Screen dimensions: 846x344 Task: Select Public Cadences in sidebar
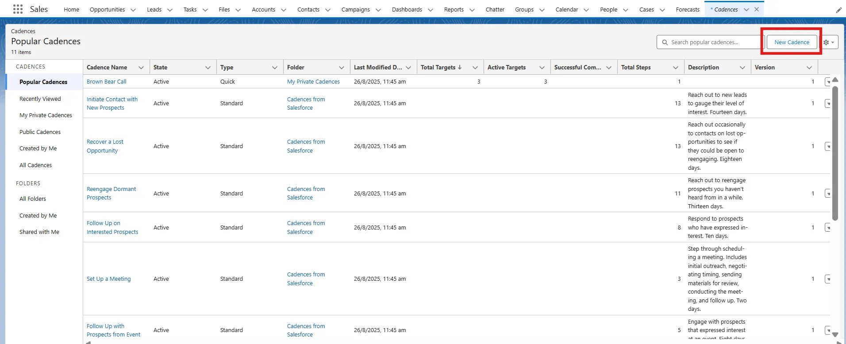coord(40,132)
